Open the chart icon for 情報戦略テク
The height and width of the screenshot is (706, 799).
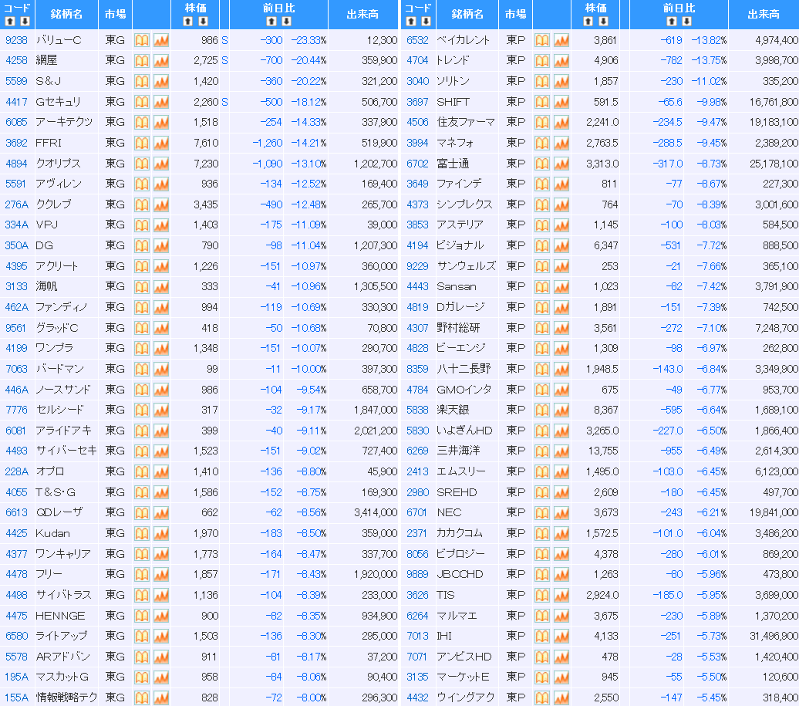click(161, 698)
